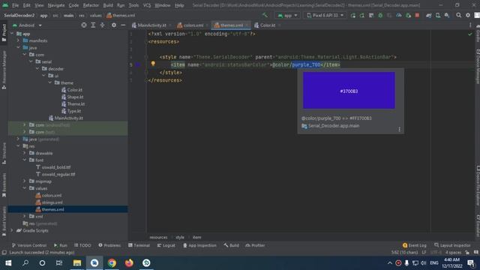Click the yellow lightbulb intention icon
Viewport: 480px width, 270px height.
point(153,64)
